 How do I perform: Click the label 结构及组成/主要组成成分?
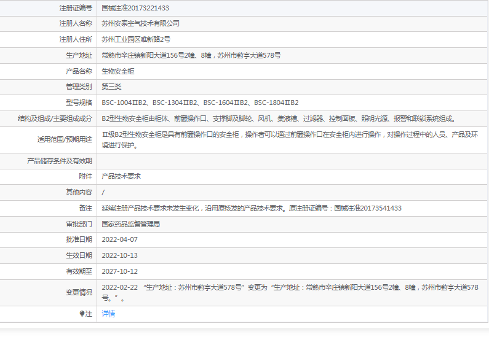[55, 118]
